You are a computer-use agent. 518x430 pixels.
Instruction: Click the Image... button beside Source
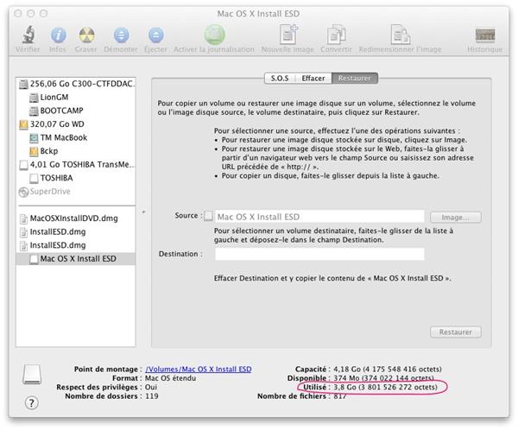coord(455,218)
